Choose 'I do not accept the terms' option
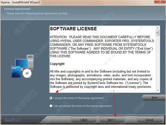Screen dimensions: 166x125 [51, 106]
